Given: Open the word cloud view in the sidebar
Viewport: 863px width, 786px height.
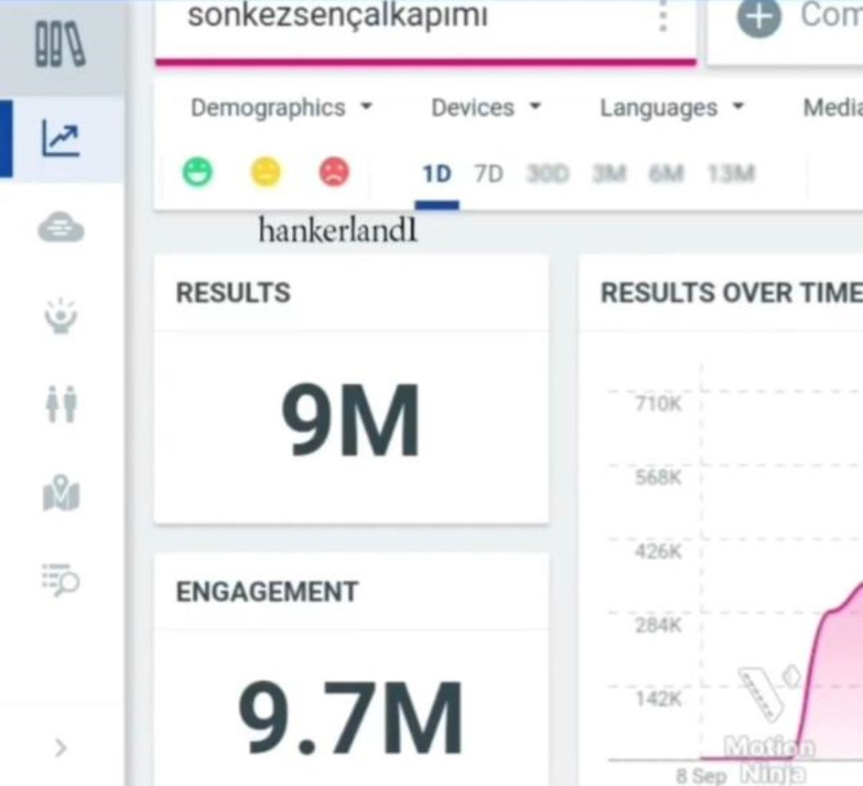Looking at the screenshot, I should [62, 228].
